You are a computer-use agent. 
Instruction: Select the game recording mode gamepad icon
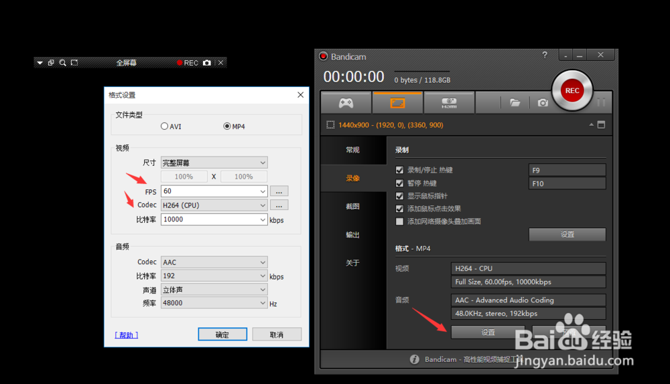coord(346,103)
